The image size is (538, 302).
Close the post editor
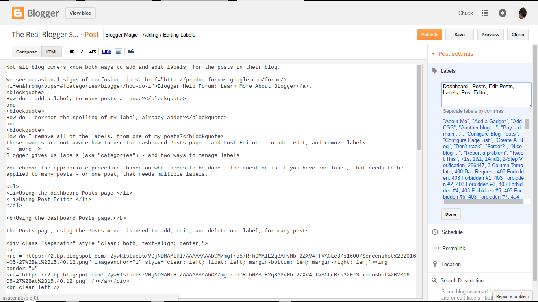[x=518, y=35]
